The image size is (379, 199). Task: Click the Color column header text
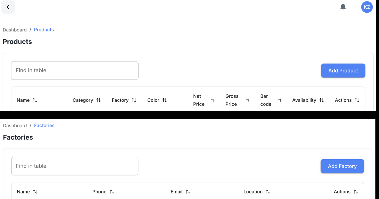(x=153, y=100)
